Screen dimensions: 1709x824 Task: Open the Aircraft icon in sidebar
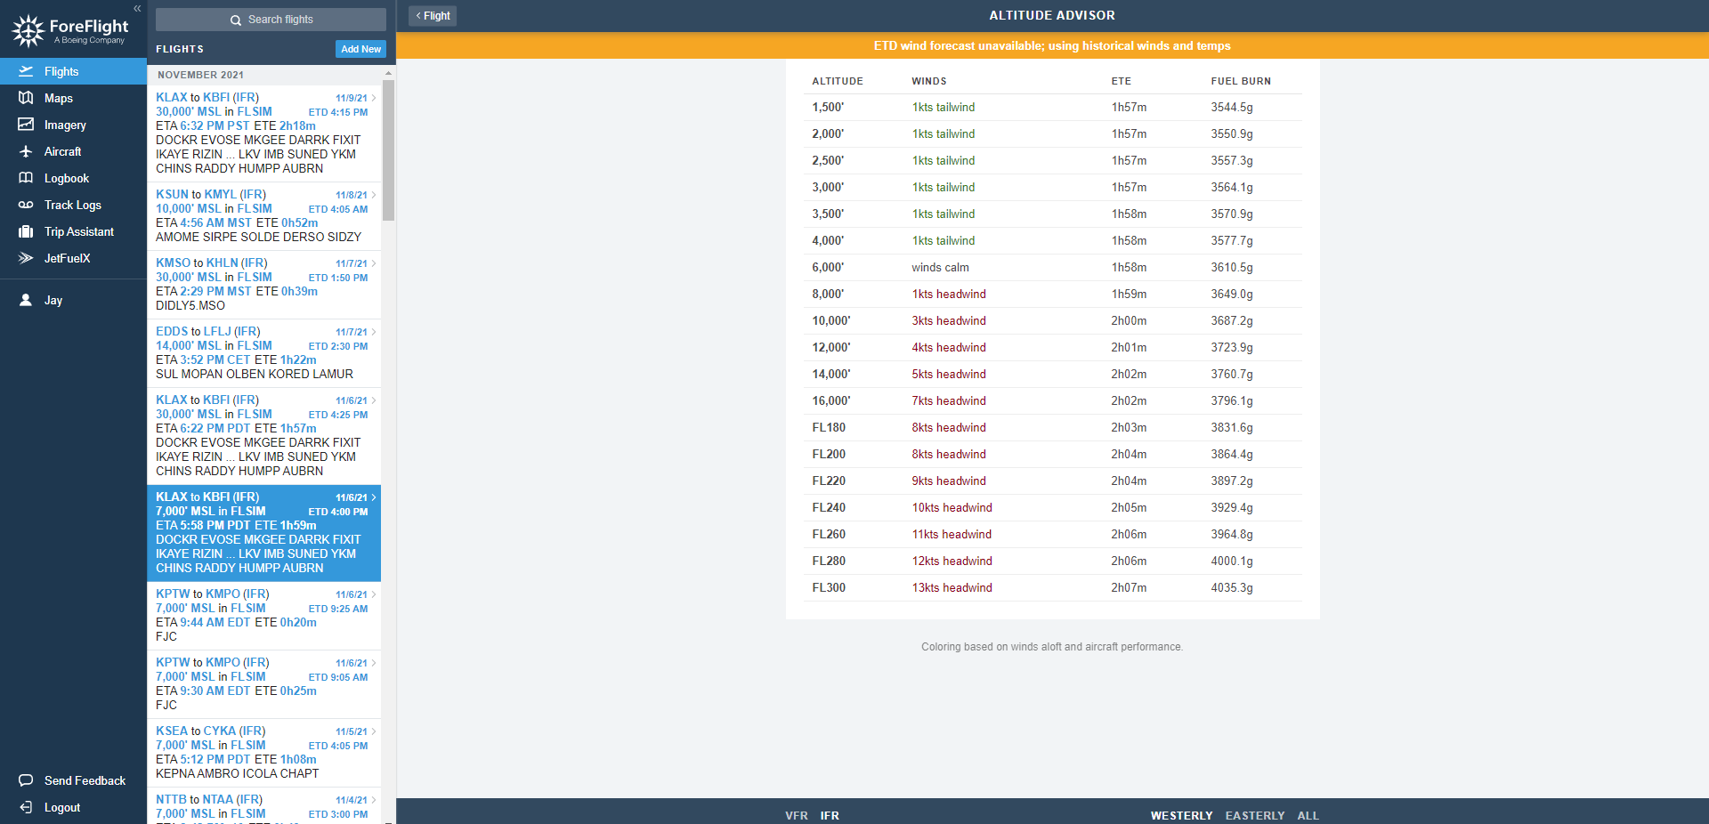[26, 151]
